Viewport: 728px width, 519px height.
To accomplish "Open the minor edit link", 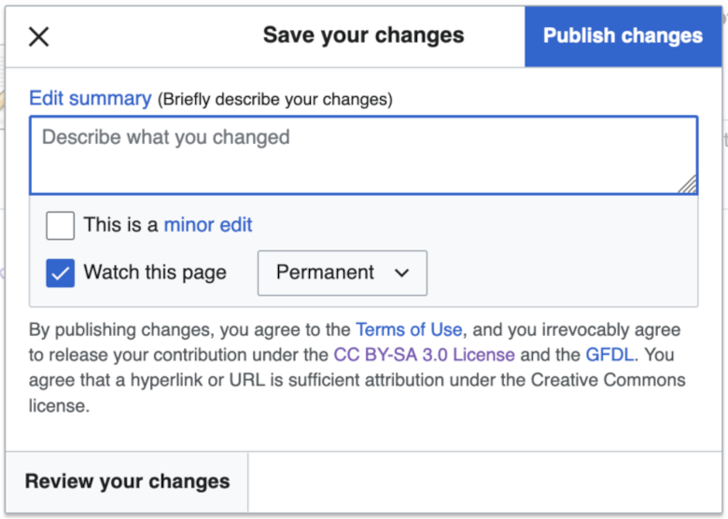I will (x=208, y=225).
